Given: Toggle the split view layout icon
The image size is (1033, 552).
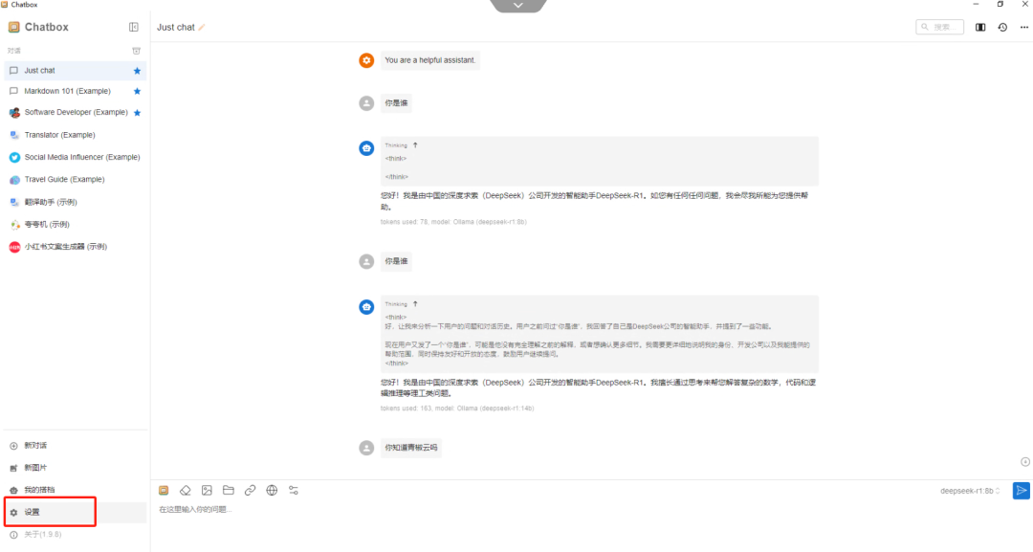Looking at the screenshot, I should click(x=980, y=27).
